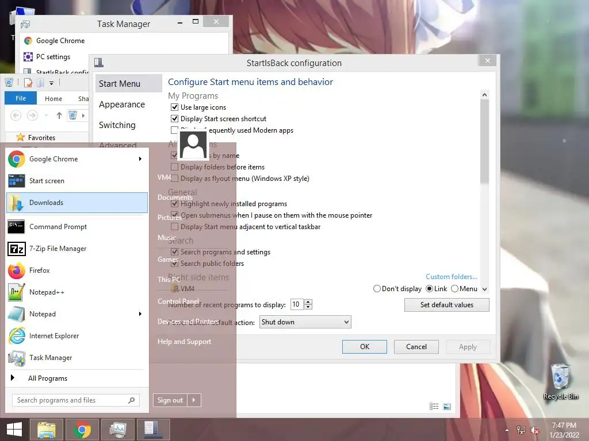The height and width of the screenshot is (441, 589).
Task: Select the Don't display radio button
Action: tap(377, 289)
